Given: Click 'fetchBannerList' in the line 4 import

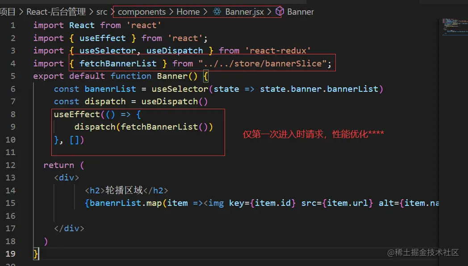Looking at the screenshot, I should pos(118,63).
